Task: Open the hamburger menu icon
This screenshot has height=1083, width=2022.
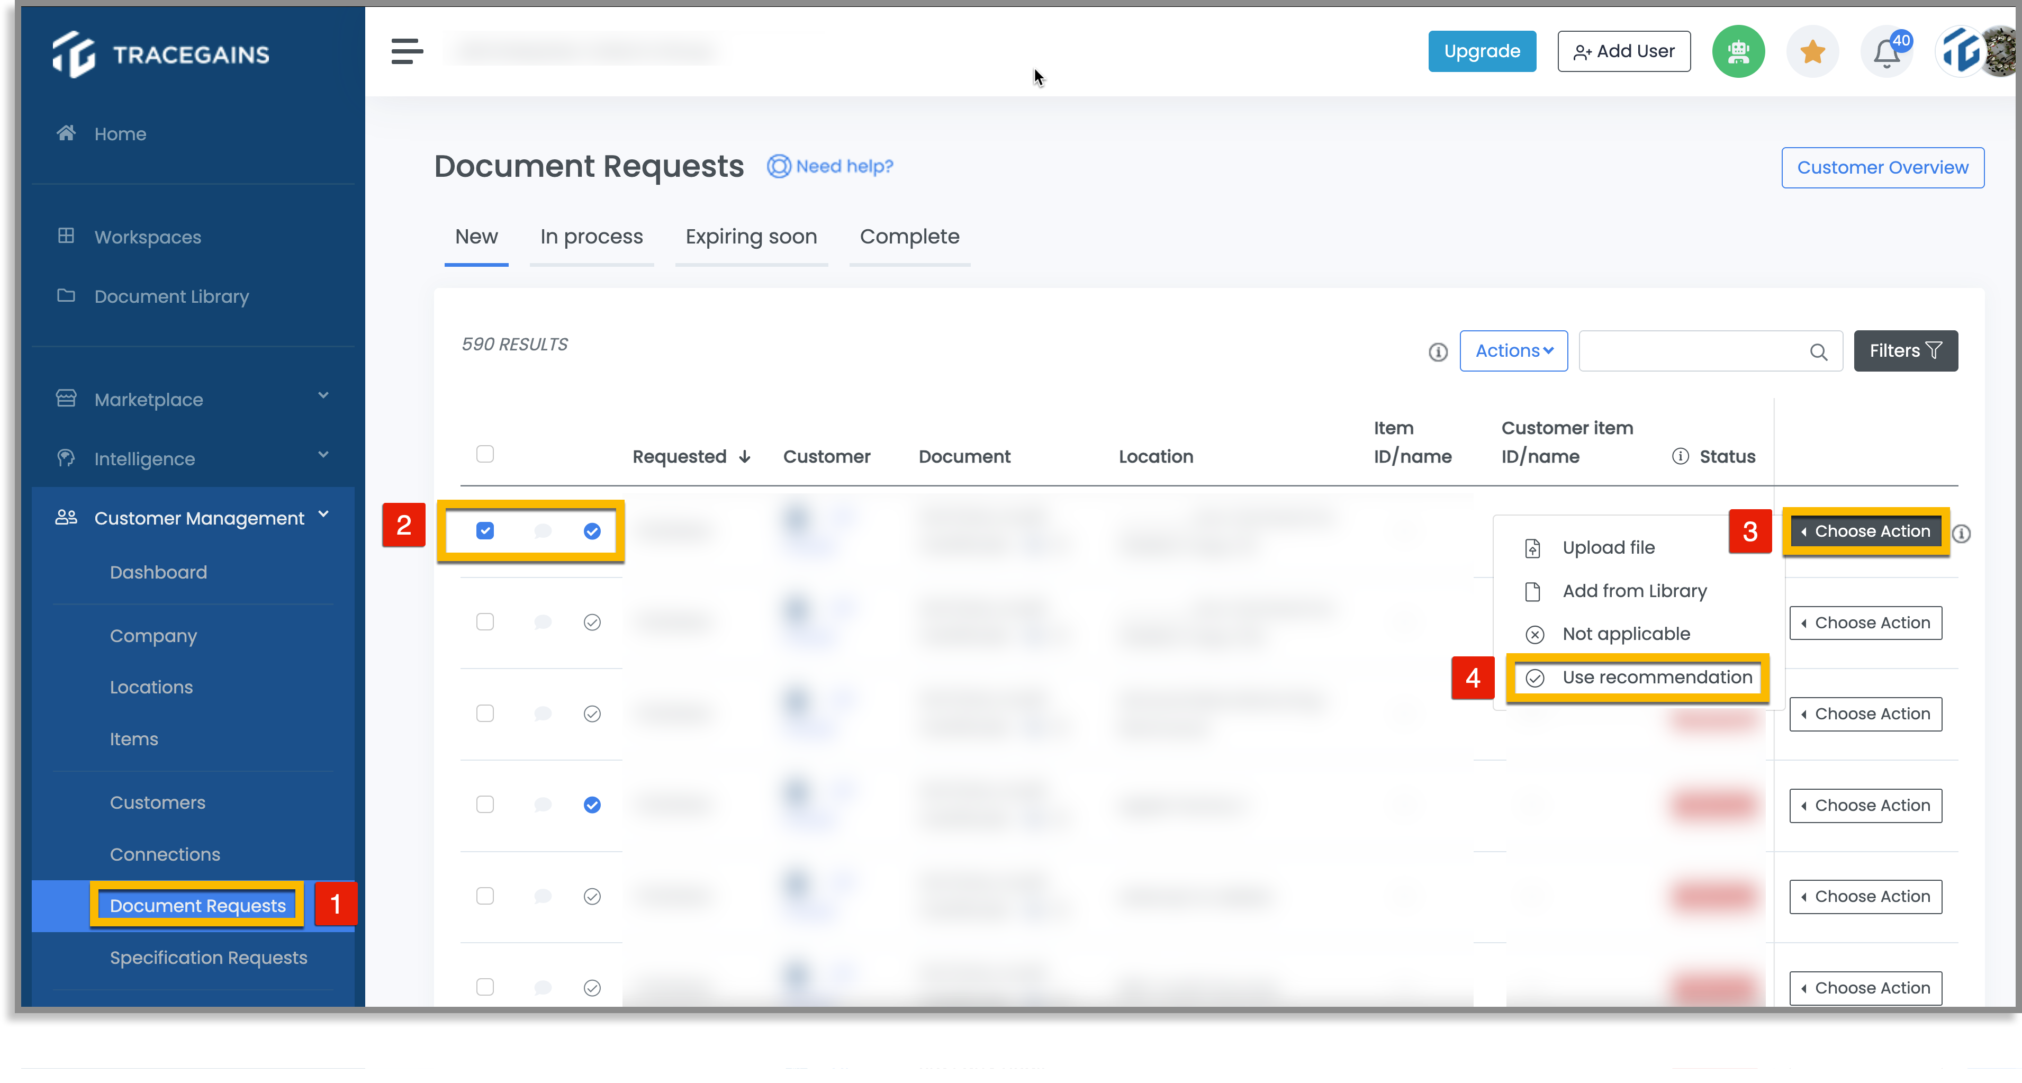Action: point(407,52)
